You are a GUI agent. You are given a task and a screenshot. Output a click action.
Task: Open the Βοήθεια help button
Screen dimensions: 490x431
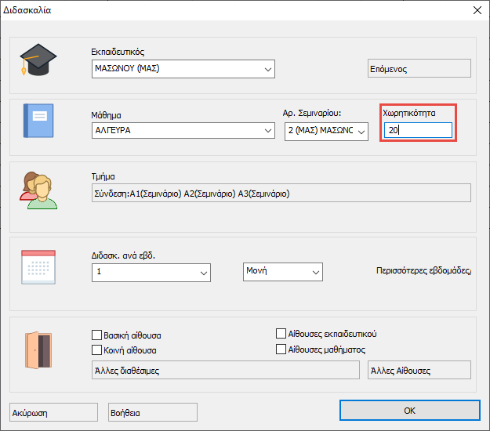tap(152, 412)
